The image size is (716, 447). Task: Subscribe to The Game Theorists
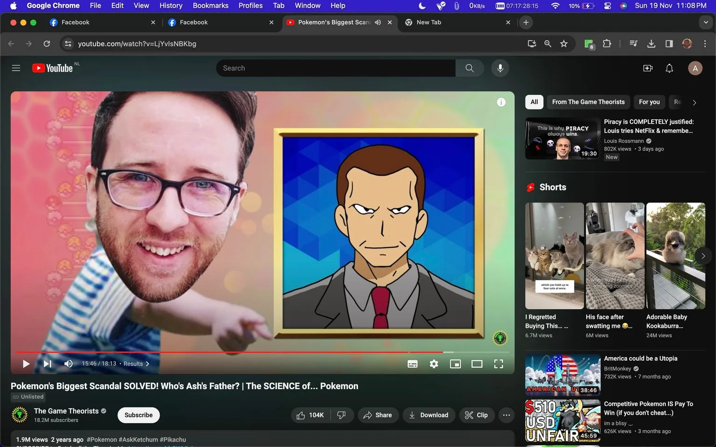138,415
